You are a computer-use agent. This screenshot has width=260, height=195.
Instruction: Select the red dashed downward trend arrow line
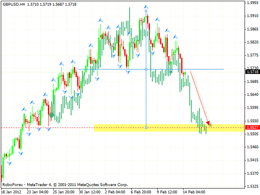[x=199, y=97]
